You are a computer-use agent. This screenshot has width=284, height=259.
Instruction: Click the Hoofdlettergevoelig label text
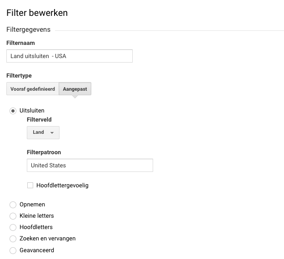coord(62,185)
